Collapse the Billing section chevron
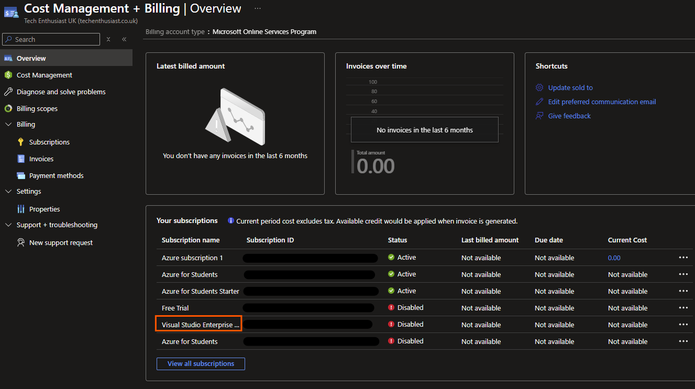The height and width of the screenshot is (389, 695). 8,124
